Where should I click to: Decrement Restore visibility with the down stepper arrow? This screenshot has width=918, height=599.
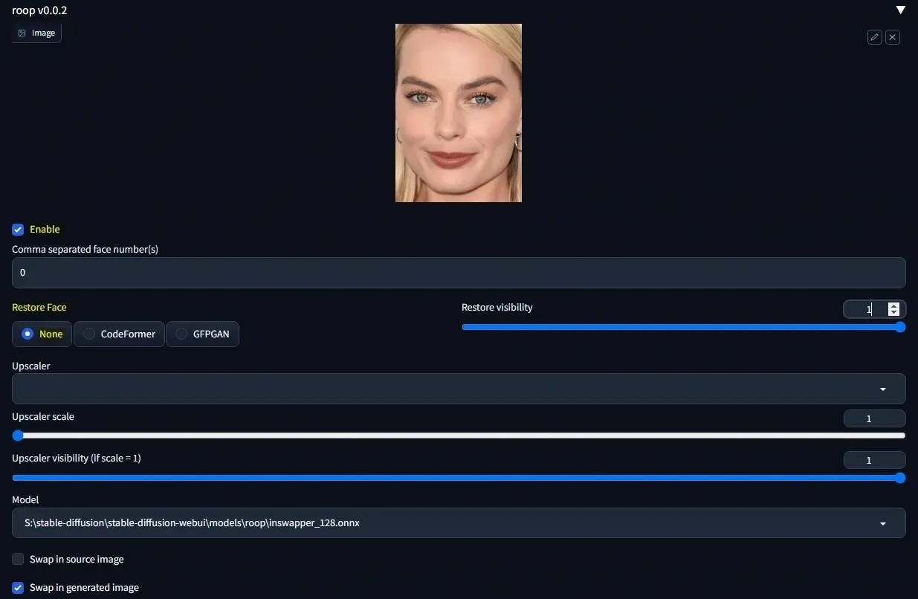(x=893, y=313)
